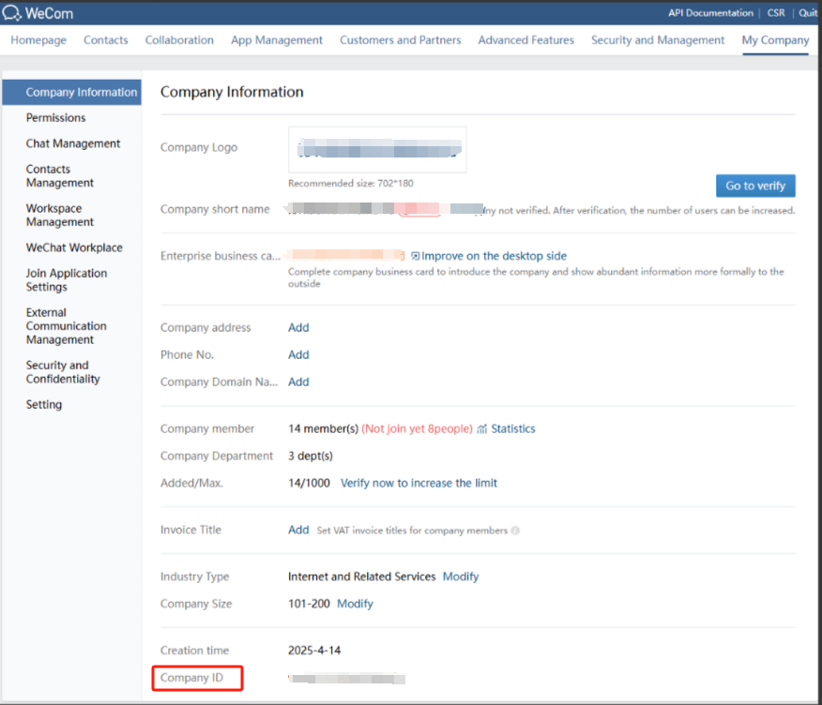822x705 pixels.
Task: Click Modify next to Company Size
Action: pos(355,604)
